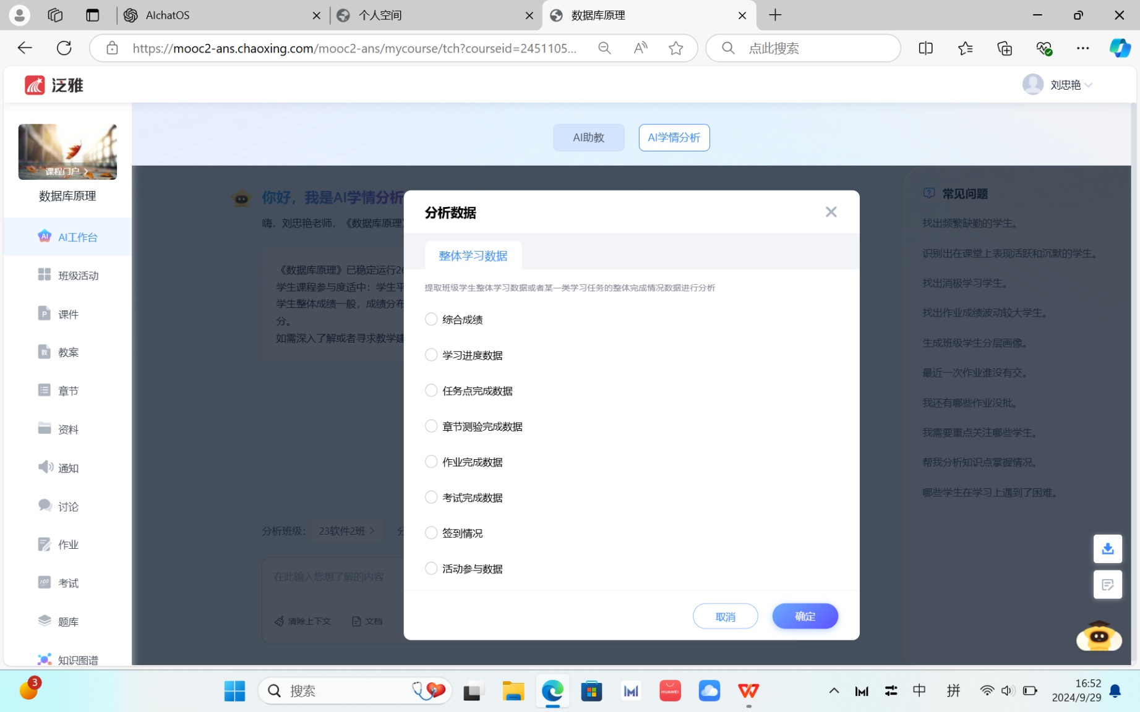Open 题库 from the course sidebar

tap(68, 622)
